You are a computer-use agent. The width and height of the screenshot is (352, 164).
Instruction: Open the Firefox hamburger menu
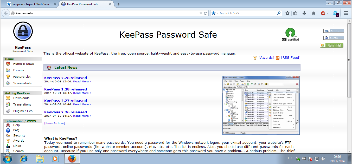click(x=346, y=13)
